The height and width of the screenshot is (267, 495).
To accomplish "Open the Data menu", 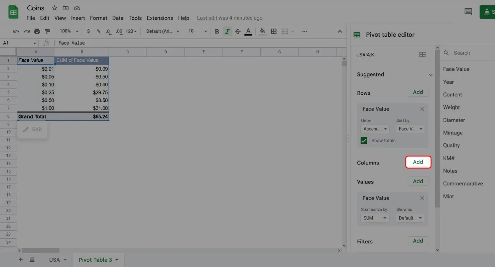I will pyautogui.click(x=118, y=18).
